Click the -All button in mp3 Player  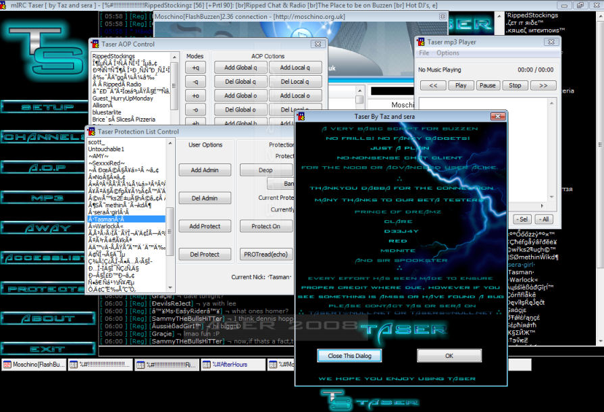coord(544,219)
